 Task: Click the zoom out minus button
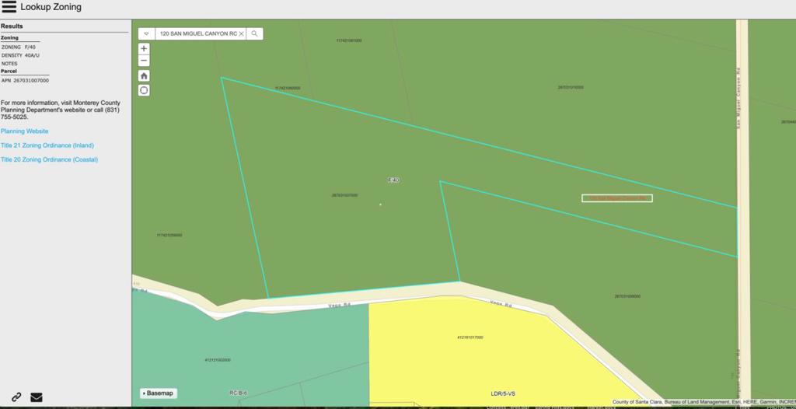144,60
